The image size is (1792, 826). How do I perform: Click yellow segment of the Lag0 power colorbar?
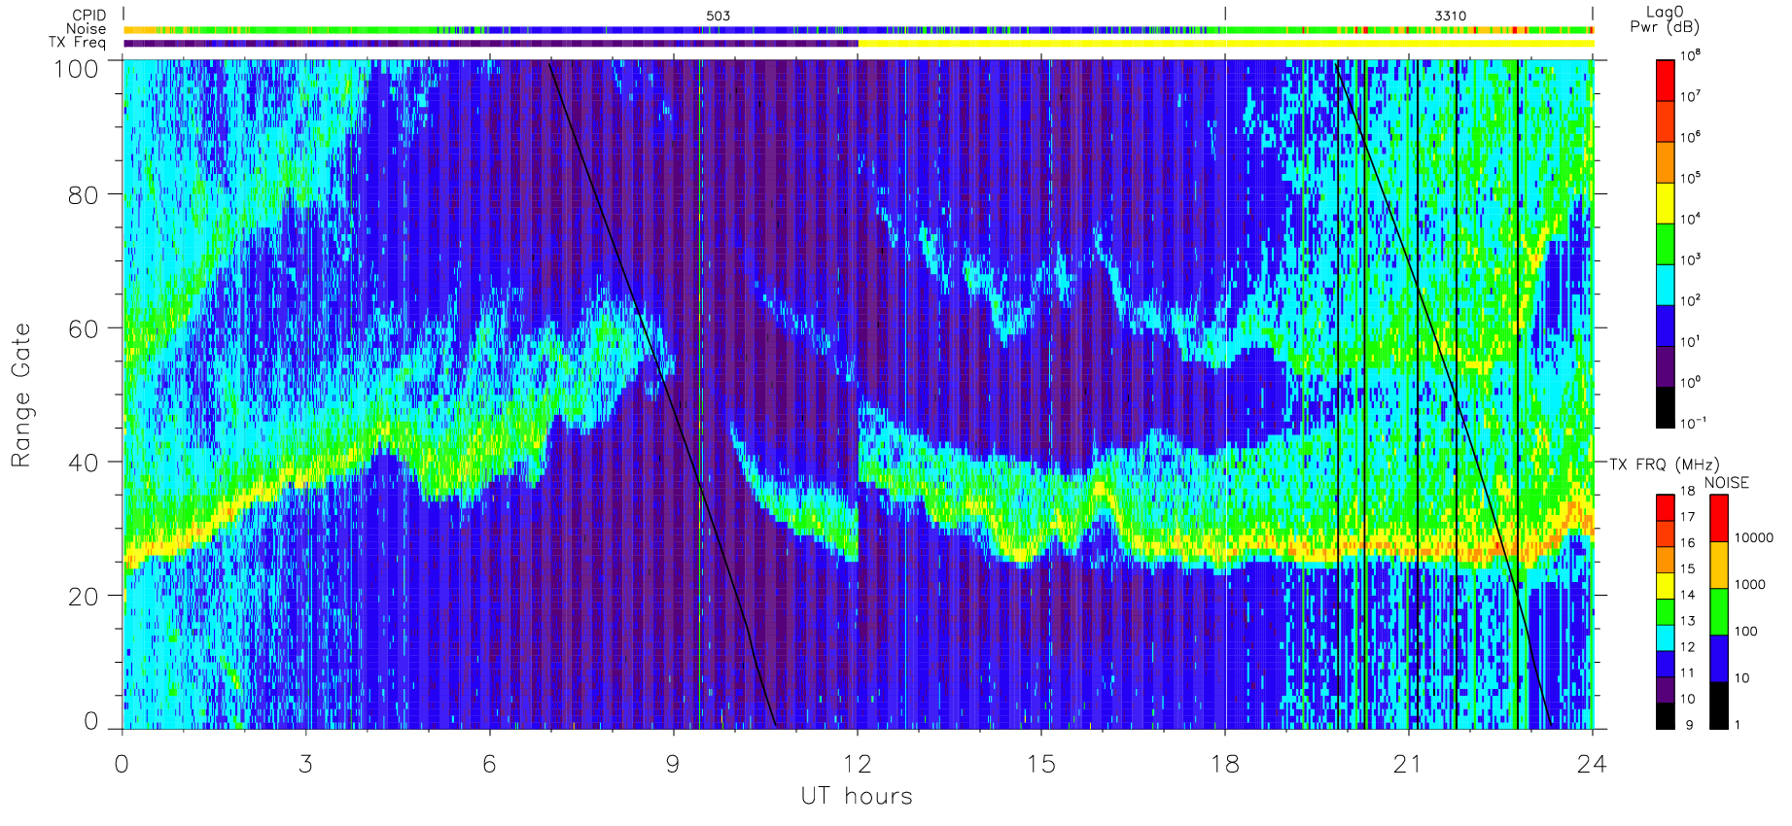tap(1665, 203)
